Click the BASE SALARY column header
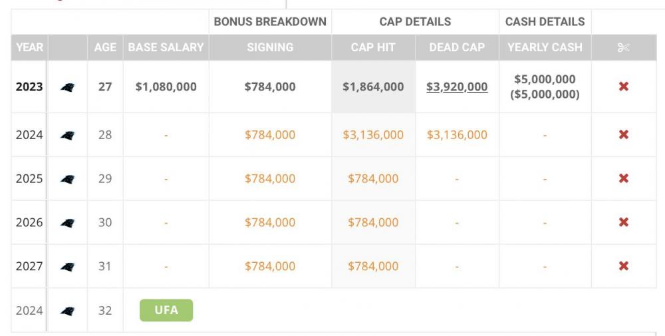Viewport: 665px width, 336px height. coord(166,47)
